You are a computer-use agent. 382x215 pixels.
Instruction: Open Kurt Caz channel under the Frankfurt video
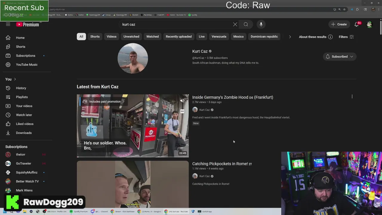click(x=204, y=110)
